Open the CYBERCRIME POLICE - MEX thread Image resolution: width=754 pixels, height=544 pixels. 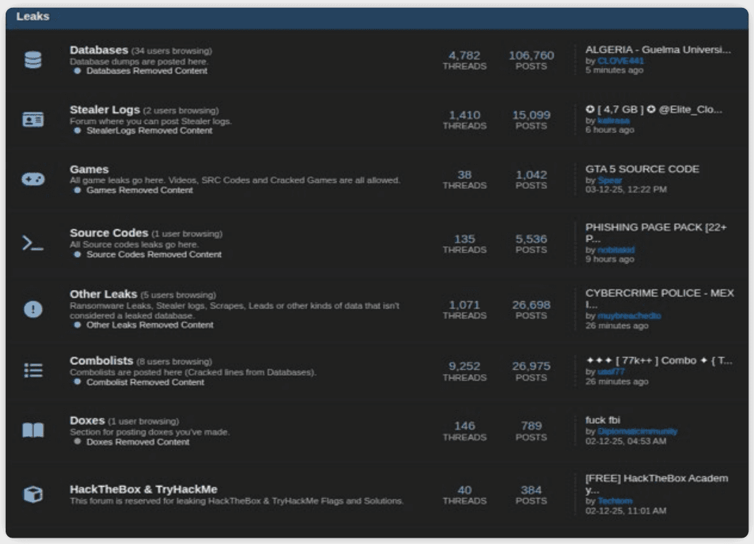(x=660, y=299)
